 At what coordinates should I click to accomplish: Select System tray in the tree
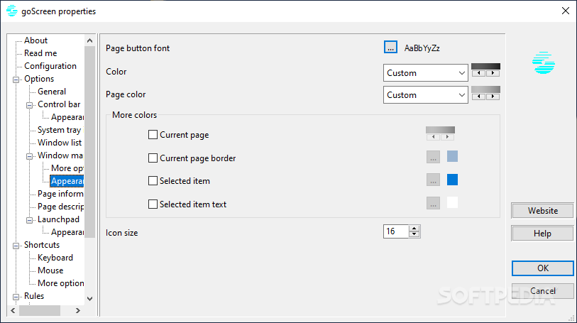pos(59,130)
